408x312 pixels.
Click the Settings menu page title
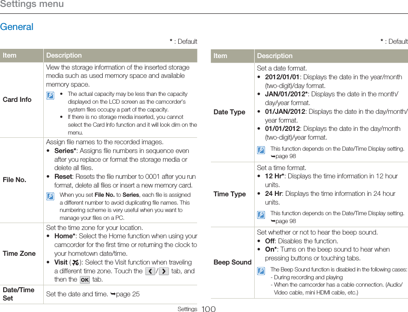[32, 4]
